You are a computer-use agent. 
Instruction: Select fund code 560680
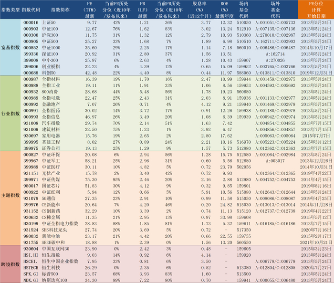coord(244,92)
